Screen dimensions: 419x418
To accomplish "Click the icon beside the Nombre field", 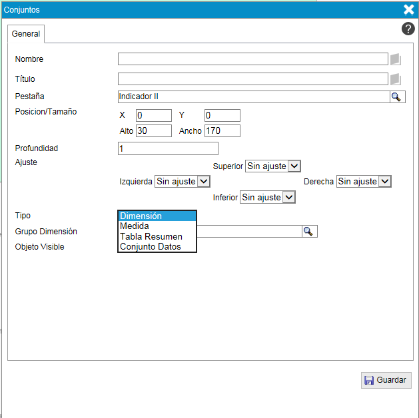I will point(396,59).
